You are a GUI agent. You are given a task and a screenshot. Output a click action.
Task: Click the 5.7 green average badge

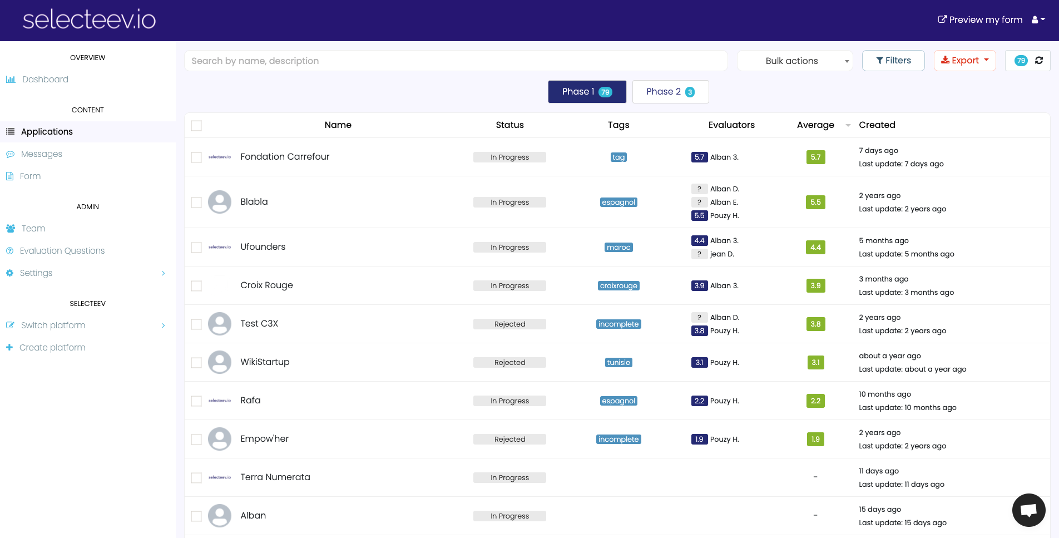point(815,157)
